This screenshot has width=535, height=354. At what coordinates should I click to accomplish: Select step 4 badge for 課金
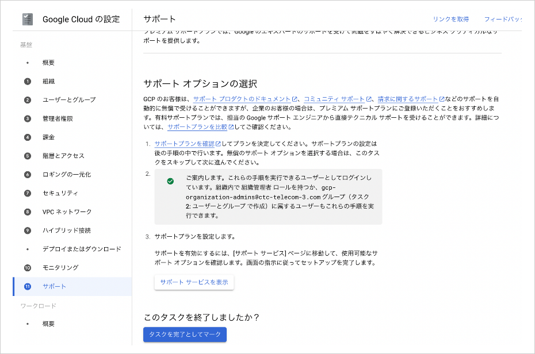point(28,137)
